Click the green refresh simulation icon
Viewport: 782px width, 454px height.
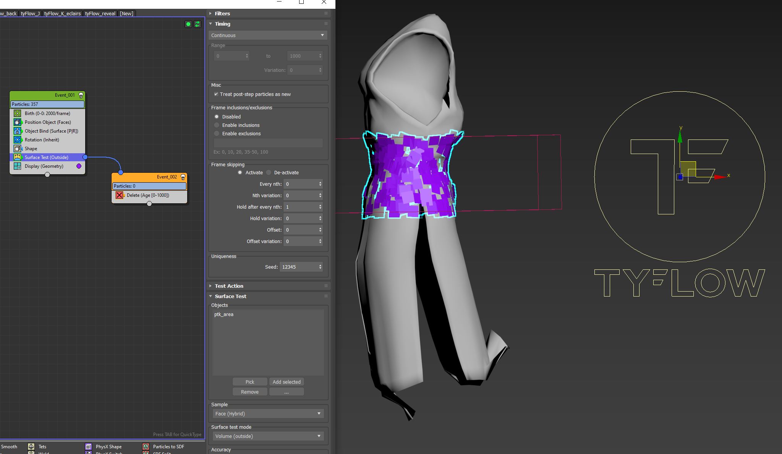[x=197, y=24]
